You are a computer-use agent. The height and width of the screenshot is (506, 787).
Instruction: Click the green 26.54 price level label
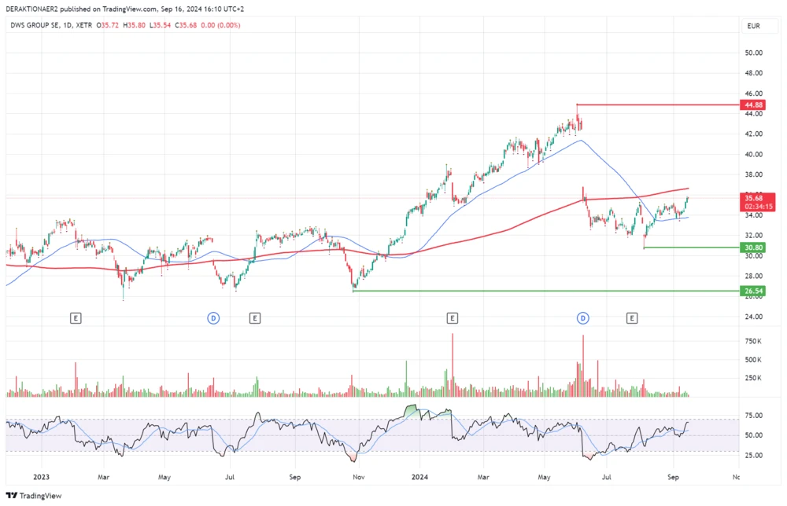753,291
